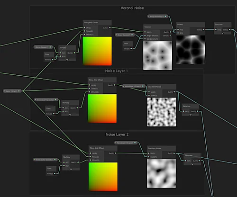Click Noise Layer 2 Gradient Noise preview thumbnail
Screen dimensions: 237x197
point(162,173)
